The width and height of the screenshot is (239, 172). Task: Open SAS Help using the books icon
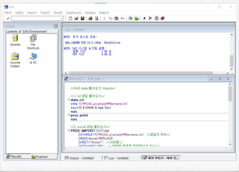pyautogui.click(x=162, y=18)
